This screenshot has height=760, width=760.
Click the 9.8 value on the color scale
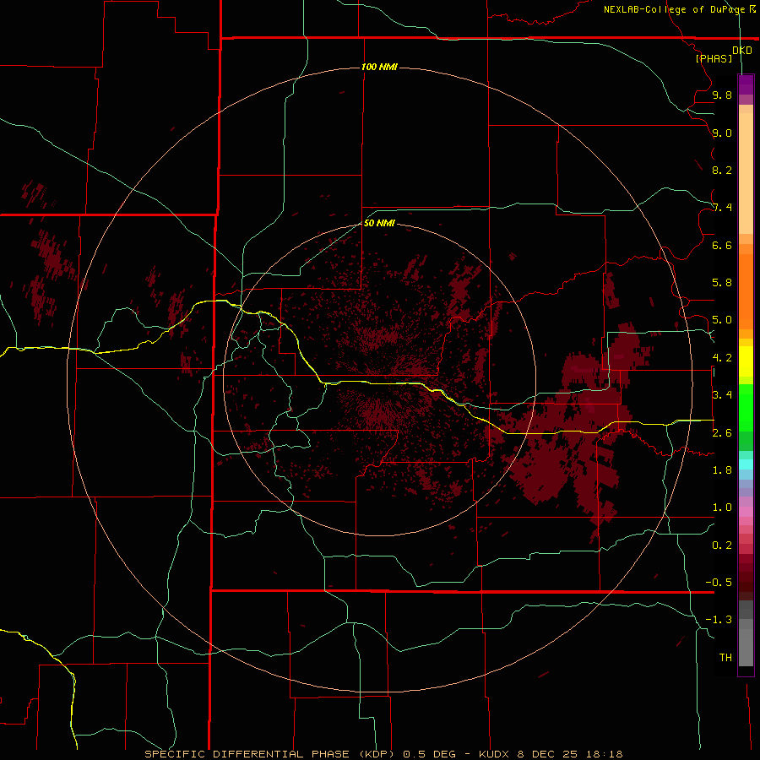click(x=722, y=95)
